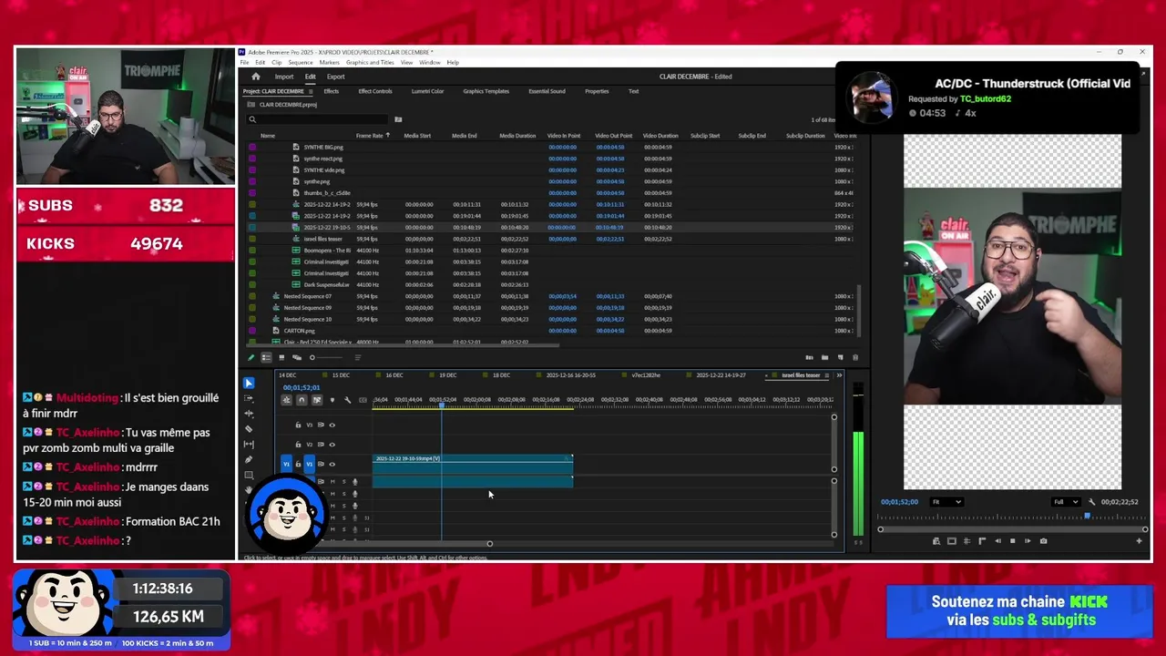Create a new bin in project panel

click(824, 357)
